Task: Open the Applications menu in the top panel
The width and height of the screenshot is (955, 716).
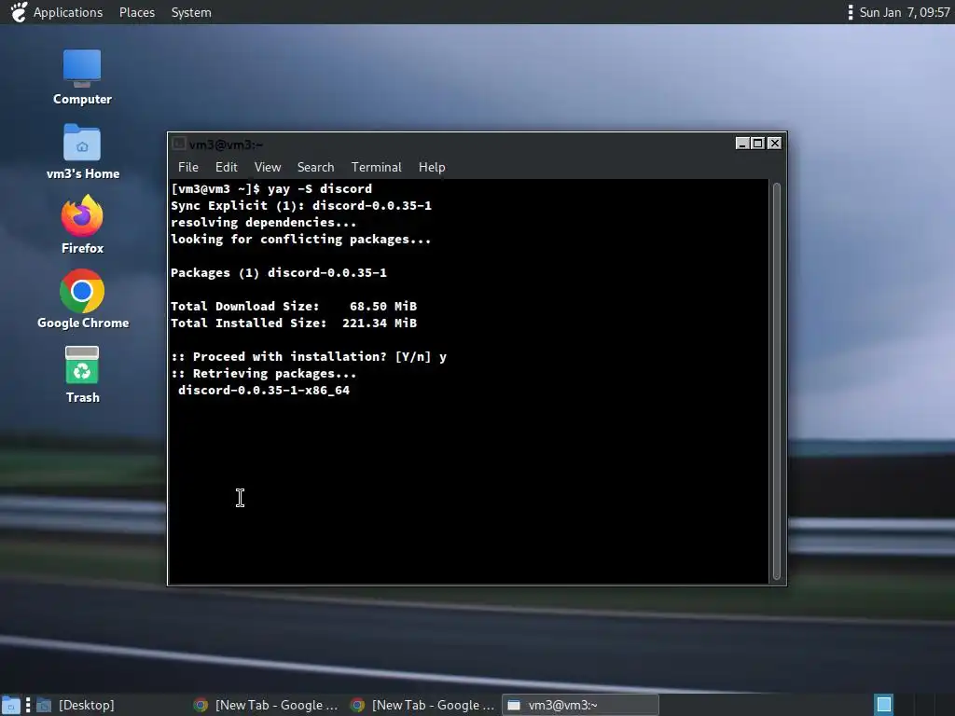Action: (68, 12)
